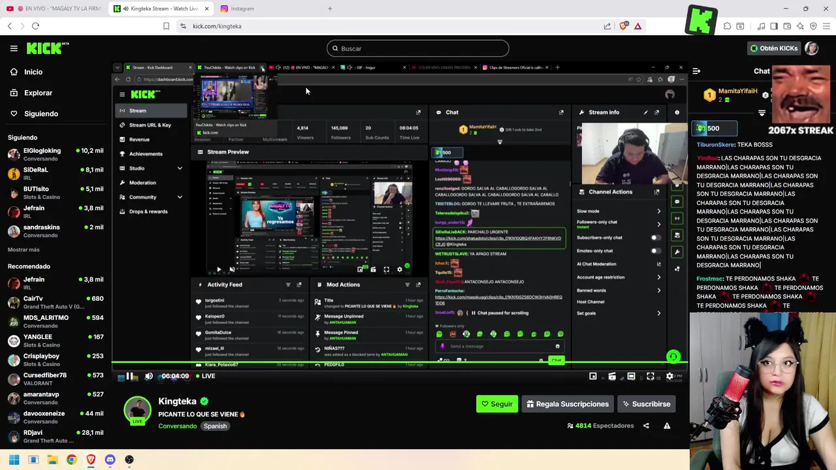Enable mini player picture-in-picture
This screenshot has height=470, width=836.
pos(593,376)
